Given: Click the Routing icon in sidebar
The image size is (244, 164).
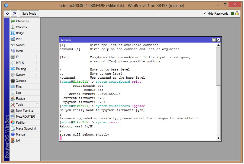Looking at the screenshot, I should (13, 69).
